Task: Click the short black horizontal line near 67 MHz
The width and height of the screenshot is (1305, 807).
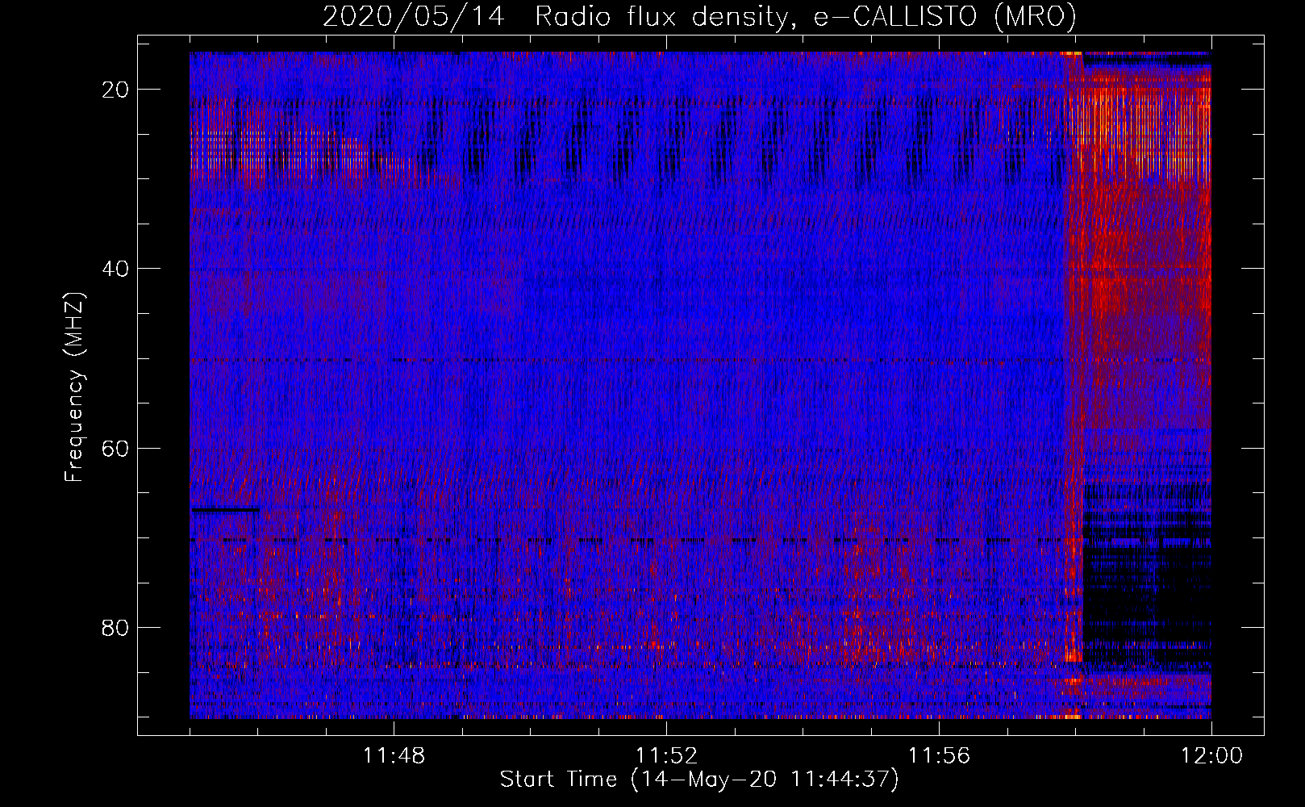Action: pos(225,510)
